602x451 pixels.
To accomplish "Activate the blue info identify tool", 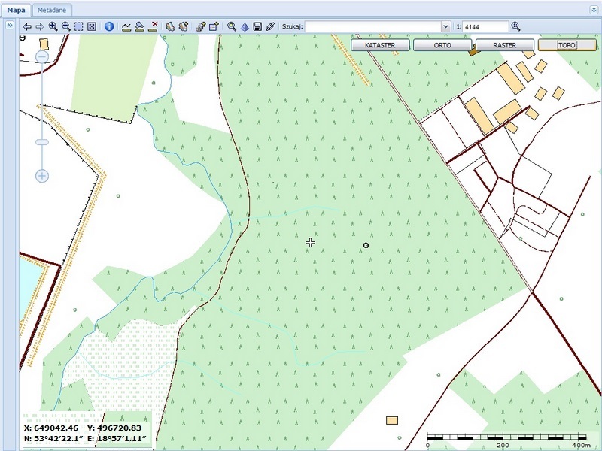I will 108,26.
